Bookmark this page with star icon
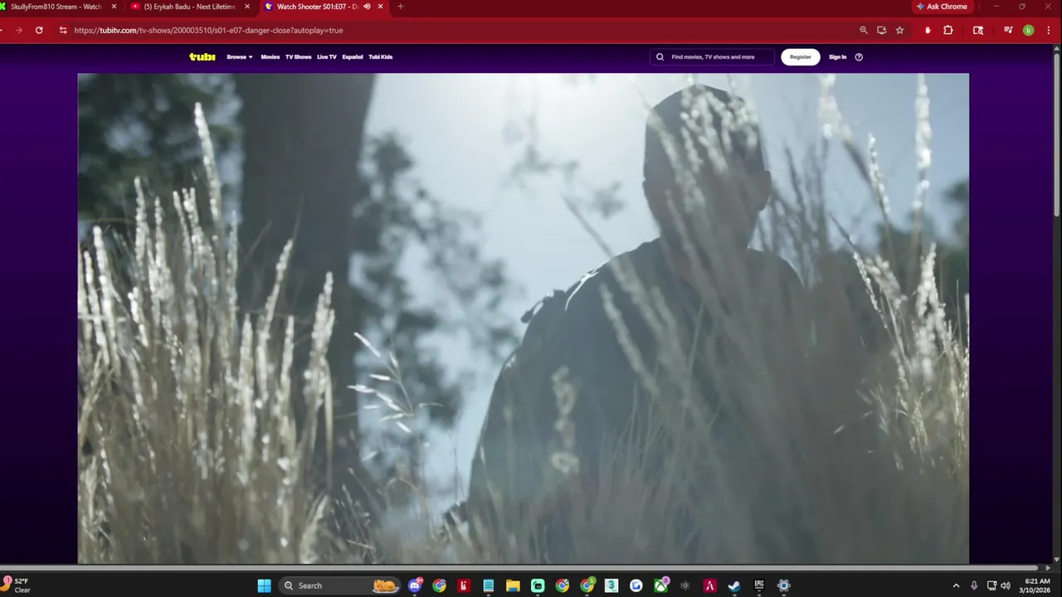The width and height of the screenshot is (1062, 597). (899, 30)
